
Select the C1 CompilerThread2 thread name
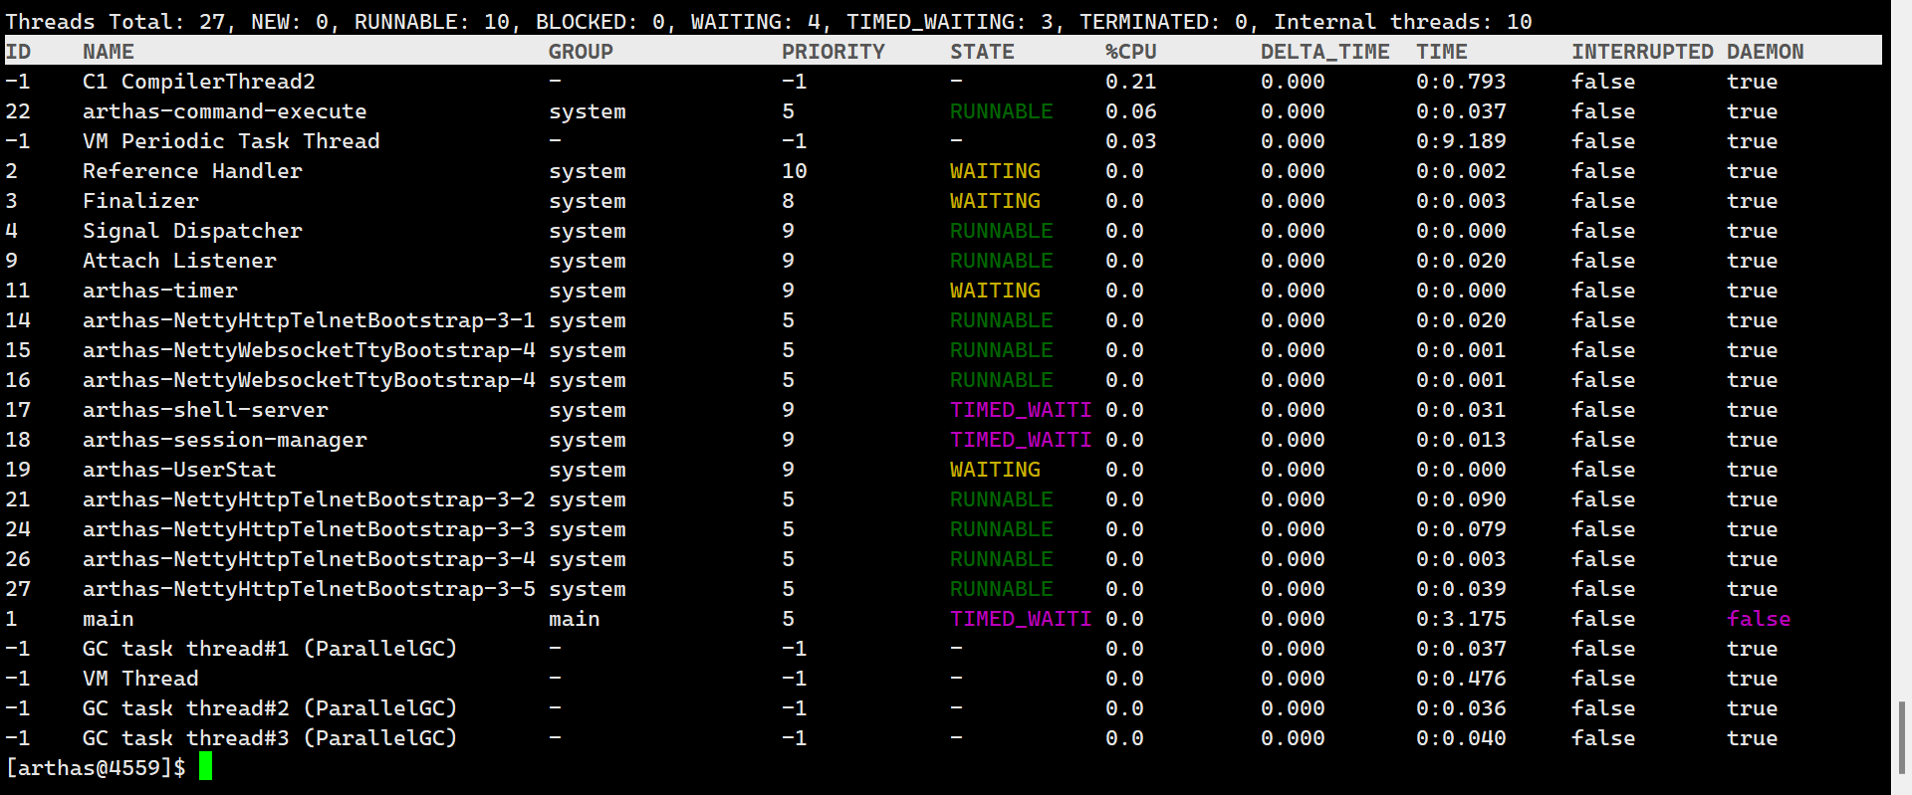click(x=199, y=82)
